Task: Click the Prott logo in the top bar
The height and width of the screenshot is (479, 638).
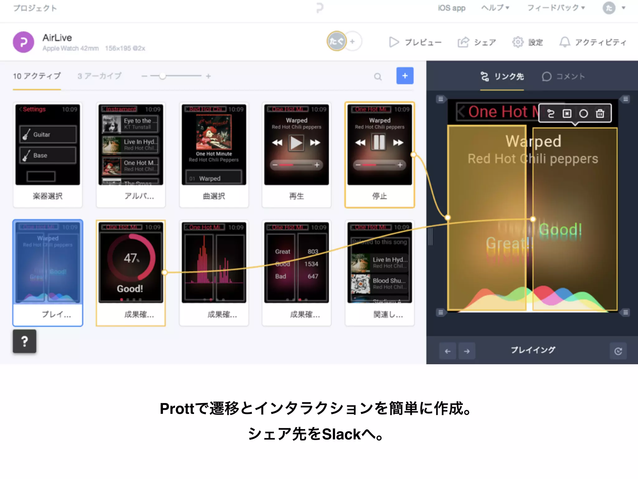Action: tap(320, 8)
